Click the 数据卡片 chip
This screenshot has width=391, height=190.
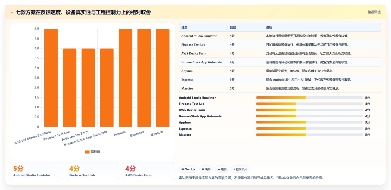point(240,169)
